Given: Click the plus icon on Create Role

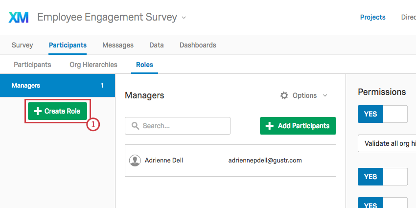Looking at the screenshot, I should click(x=37, y=111).
